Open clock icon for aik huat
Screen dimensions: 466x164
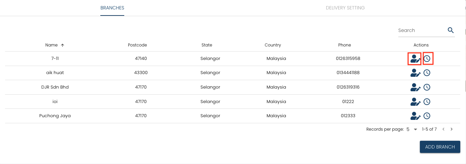click(x=427, y=73)
